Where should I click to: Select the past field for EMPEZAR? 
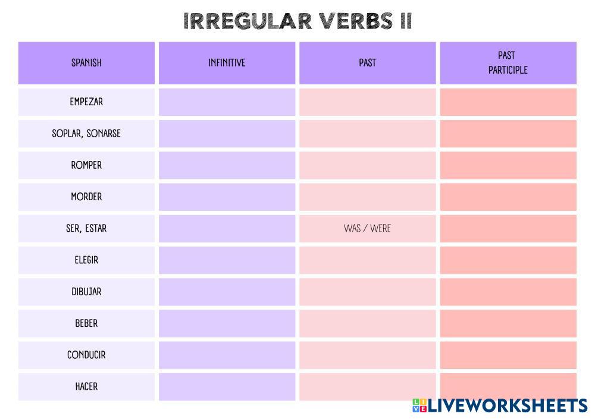pos(367,102)
